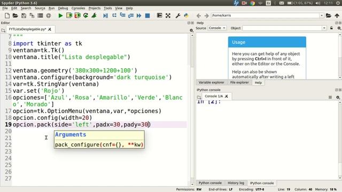This screenshot has width=342, height=192.
Task: Go forward to the next directory
Action: point(206,15)
